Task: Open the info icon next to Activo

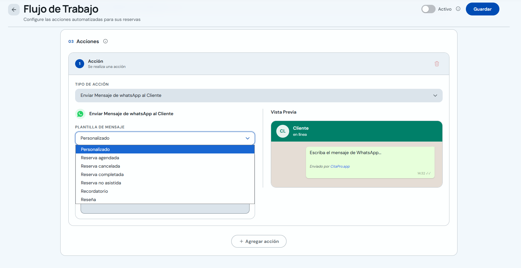Action: pos(458,9)
